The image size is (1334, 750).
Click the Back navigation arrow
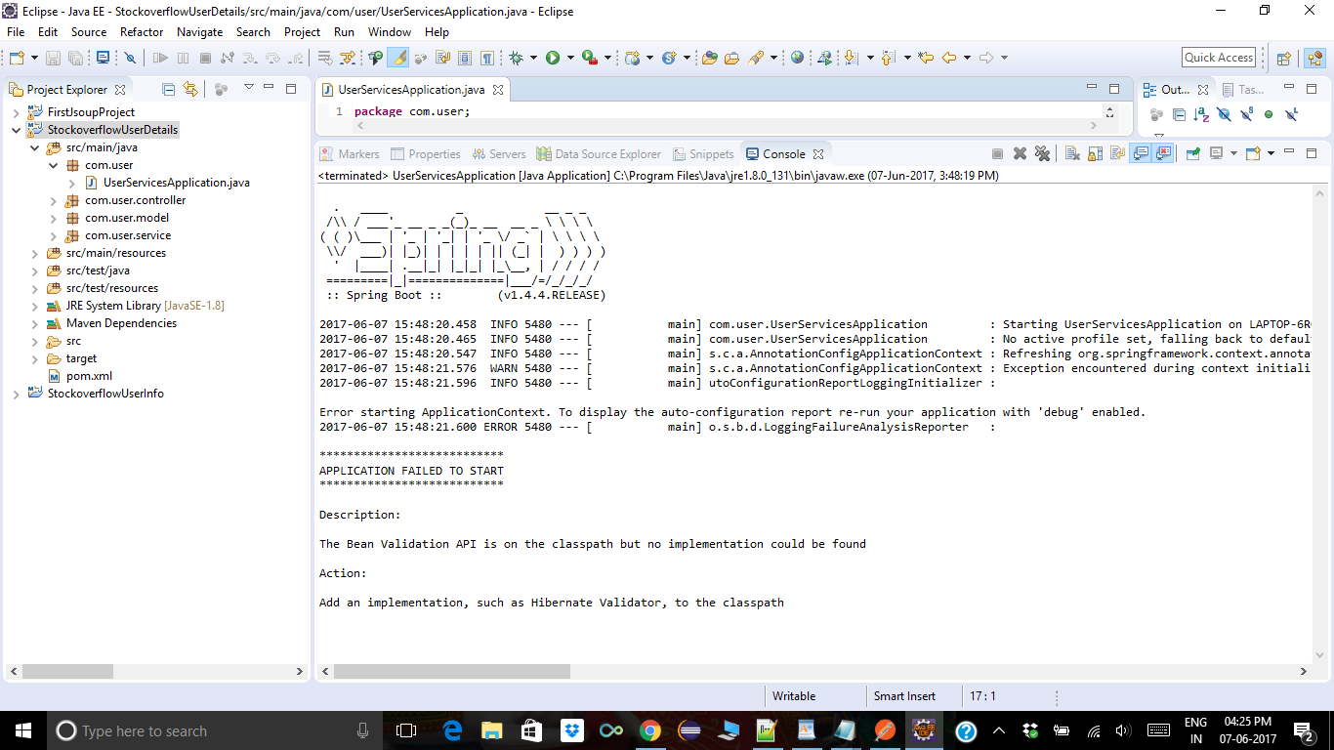coord(948,58)
